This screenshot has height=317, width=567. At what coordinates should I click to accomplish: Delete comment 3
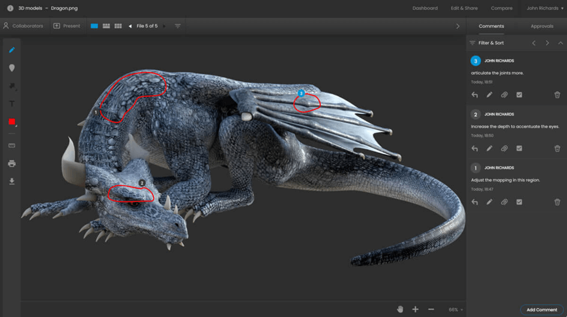click(557, 95)
